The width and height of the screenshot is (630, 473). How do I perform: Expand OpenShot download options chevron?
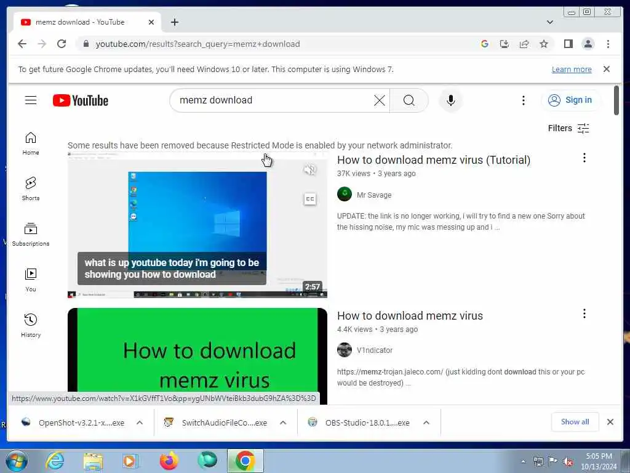click(140, 422)
